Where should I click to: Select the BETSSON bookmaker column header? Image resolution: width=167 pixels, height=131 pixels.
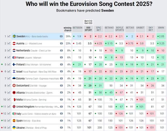point(77,27)
